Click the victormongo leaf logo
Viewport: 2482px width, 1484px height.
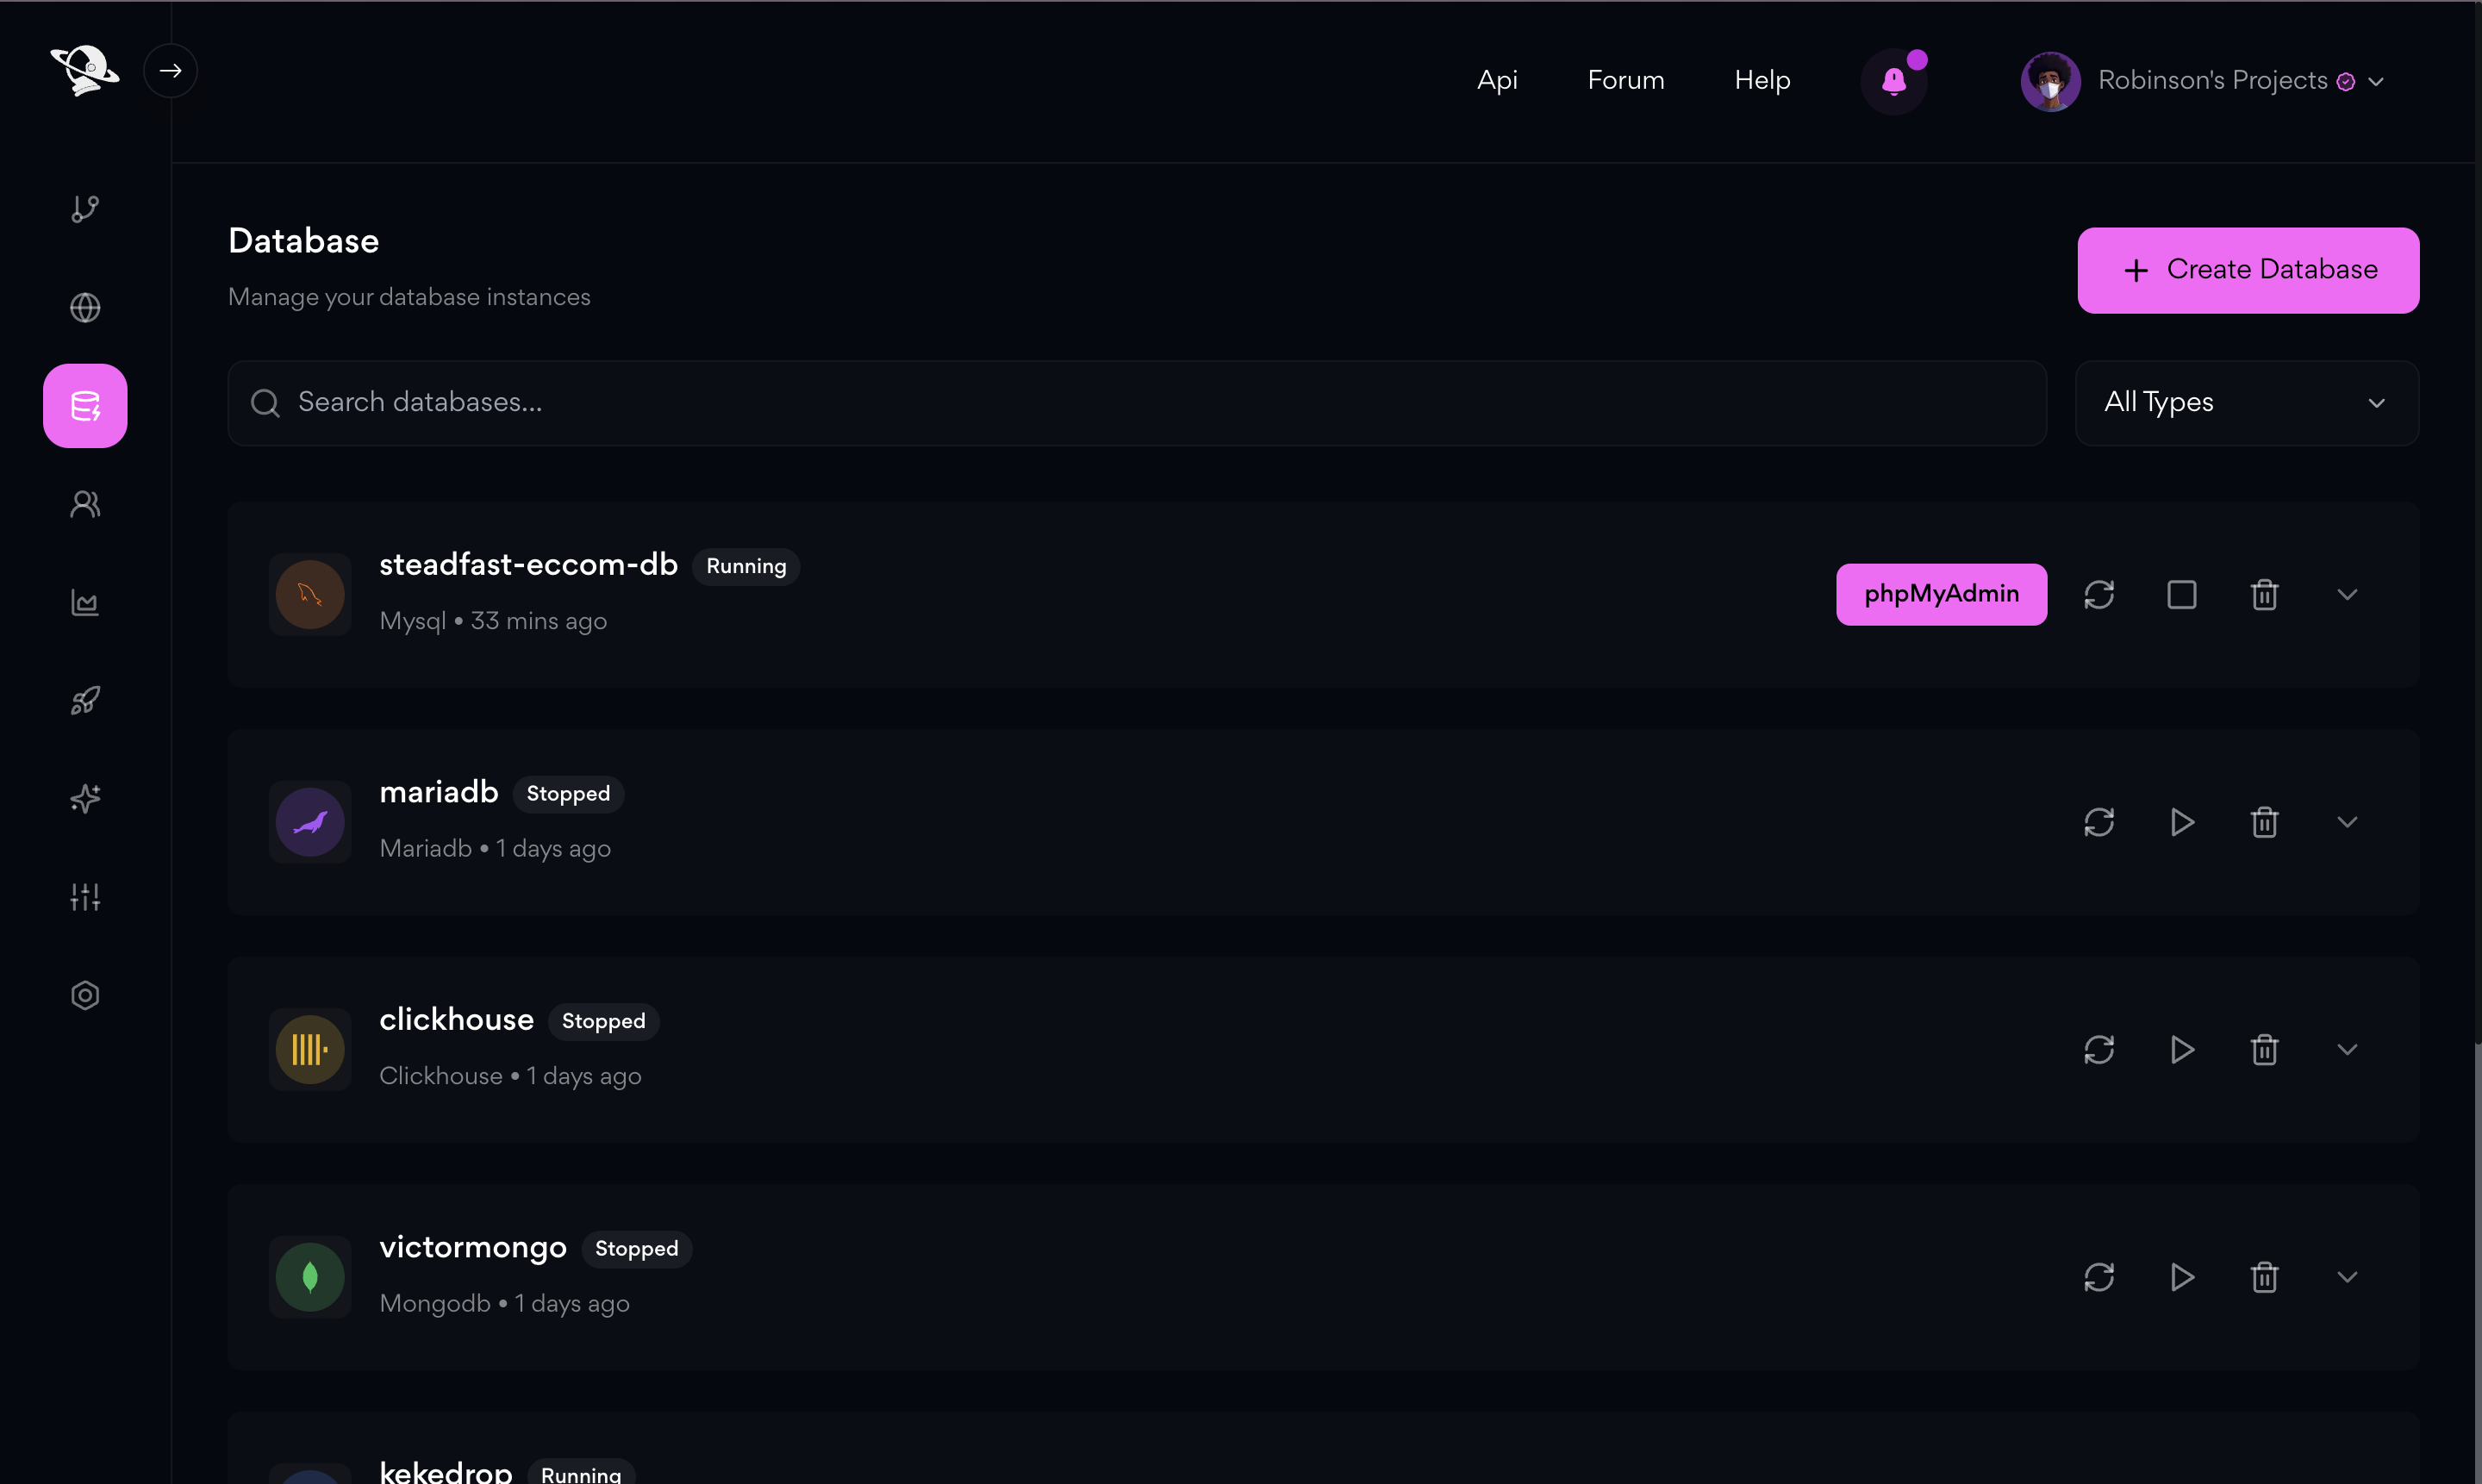(x=310, y=1277)
